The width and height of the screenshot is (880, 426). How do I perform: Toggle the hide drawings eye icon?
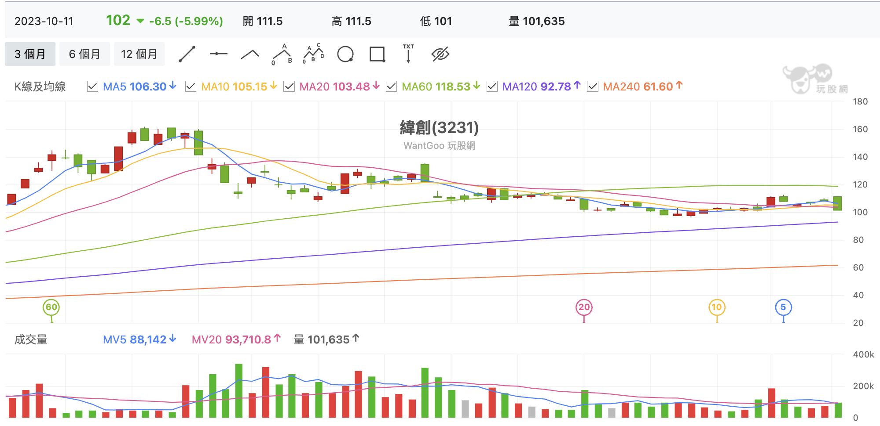440,54
